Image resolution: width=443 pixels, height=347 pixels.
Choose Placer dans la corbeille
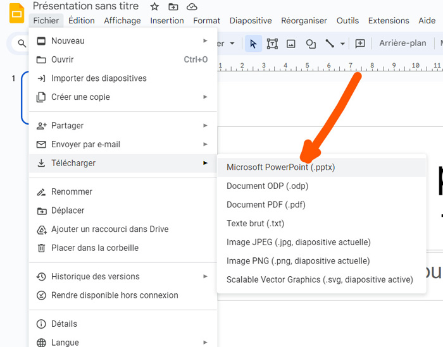(x=123, y=248)
